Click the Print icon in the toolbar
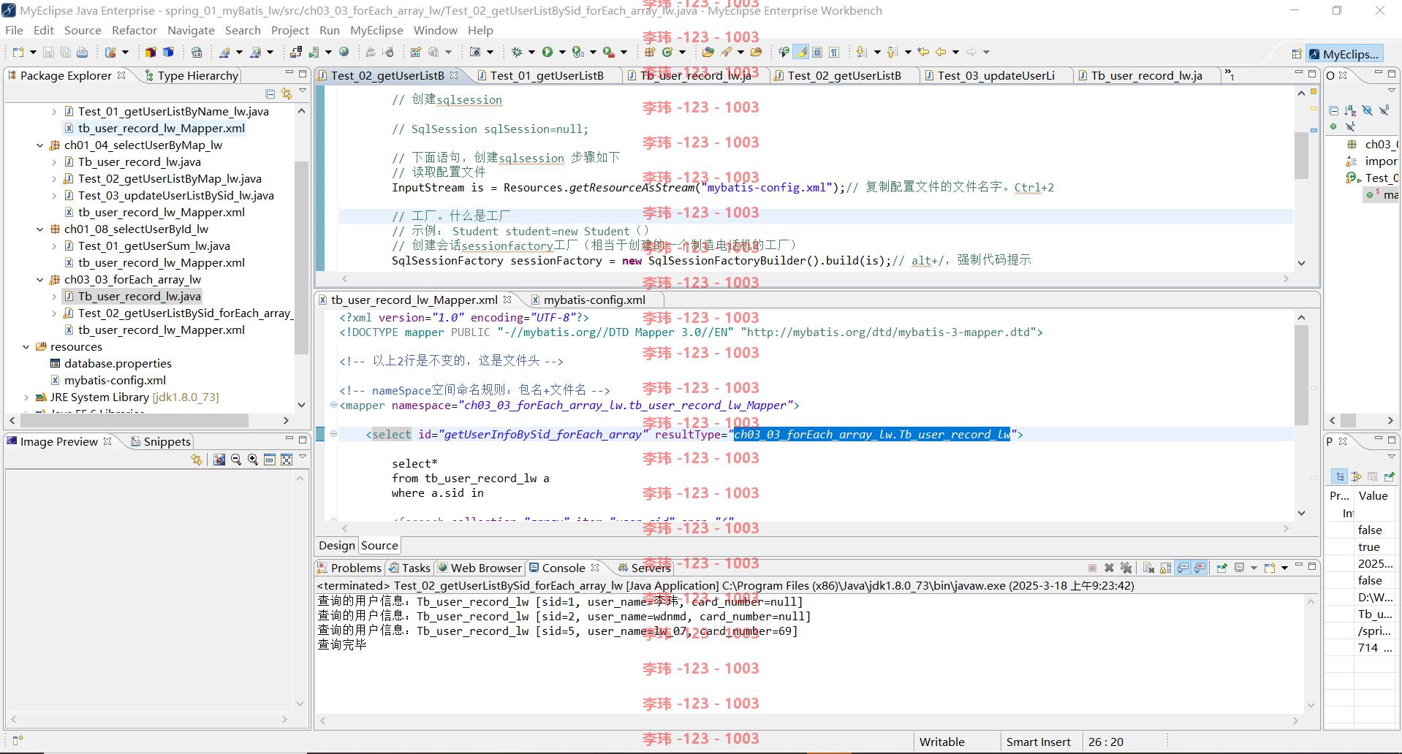The height and width of the screenshot is (754, 1402). [83, 52]
